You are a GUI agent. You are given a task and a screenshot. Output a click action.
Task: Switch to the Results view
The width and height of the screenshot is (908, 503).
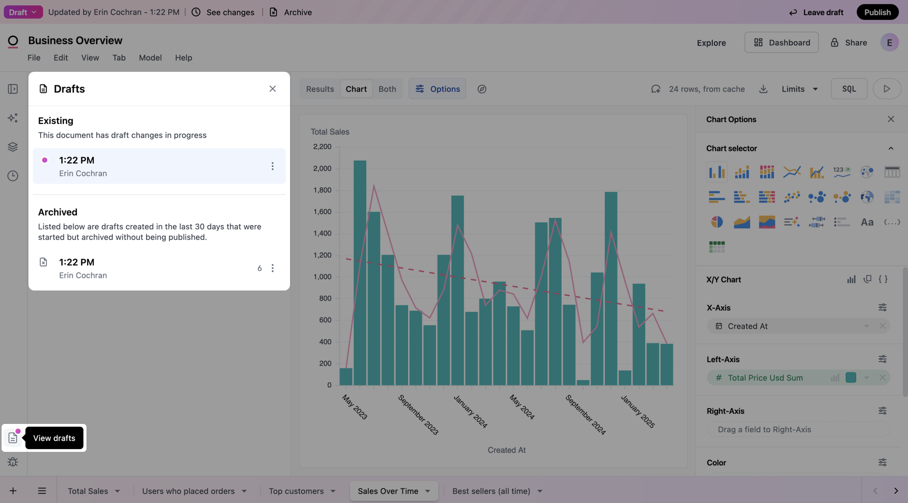320,89
